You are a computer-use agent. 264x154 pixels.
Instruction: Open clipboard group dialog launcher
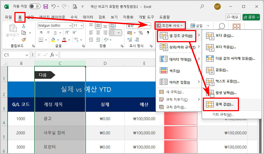click(x=33, y=46)
